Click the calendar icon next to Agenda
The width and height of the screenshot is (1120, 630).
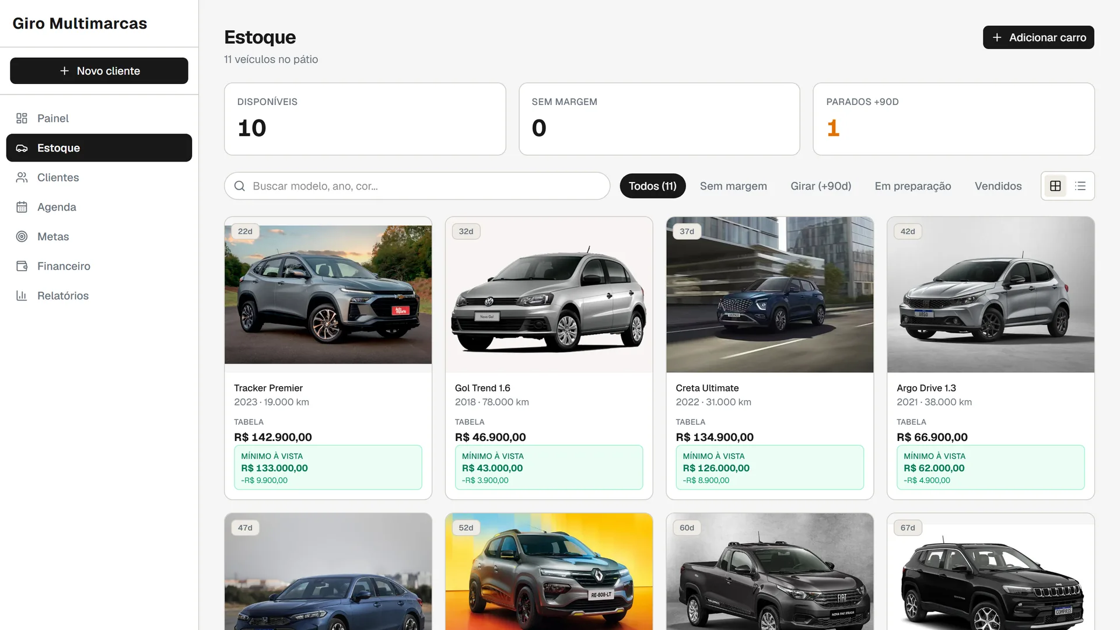click(x=22, y=207)
